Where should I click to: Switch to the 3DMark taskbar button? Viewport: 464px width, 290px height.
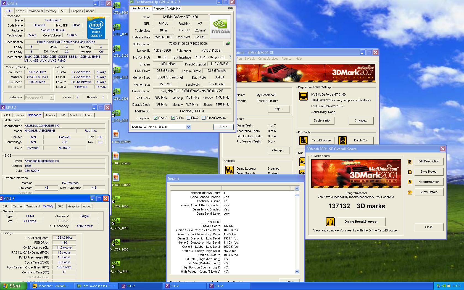(x=52, y=286)
